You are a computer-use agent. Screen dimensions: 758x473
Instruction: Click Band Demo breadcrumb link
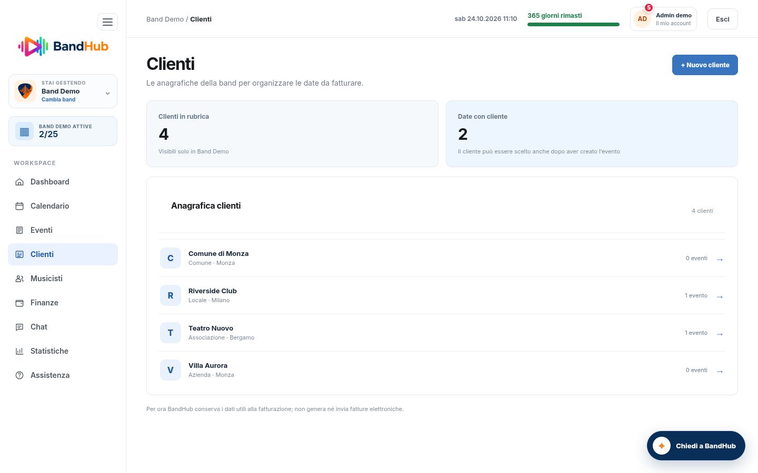coord(165,19)
